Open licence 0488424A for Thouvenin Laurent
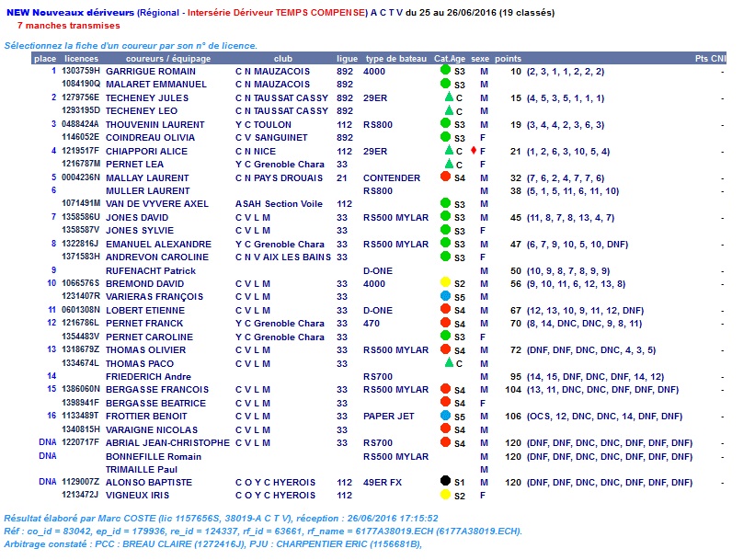The height and width of the screenshot is (560, 755). tap(80, 124)
